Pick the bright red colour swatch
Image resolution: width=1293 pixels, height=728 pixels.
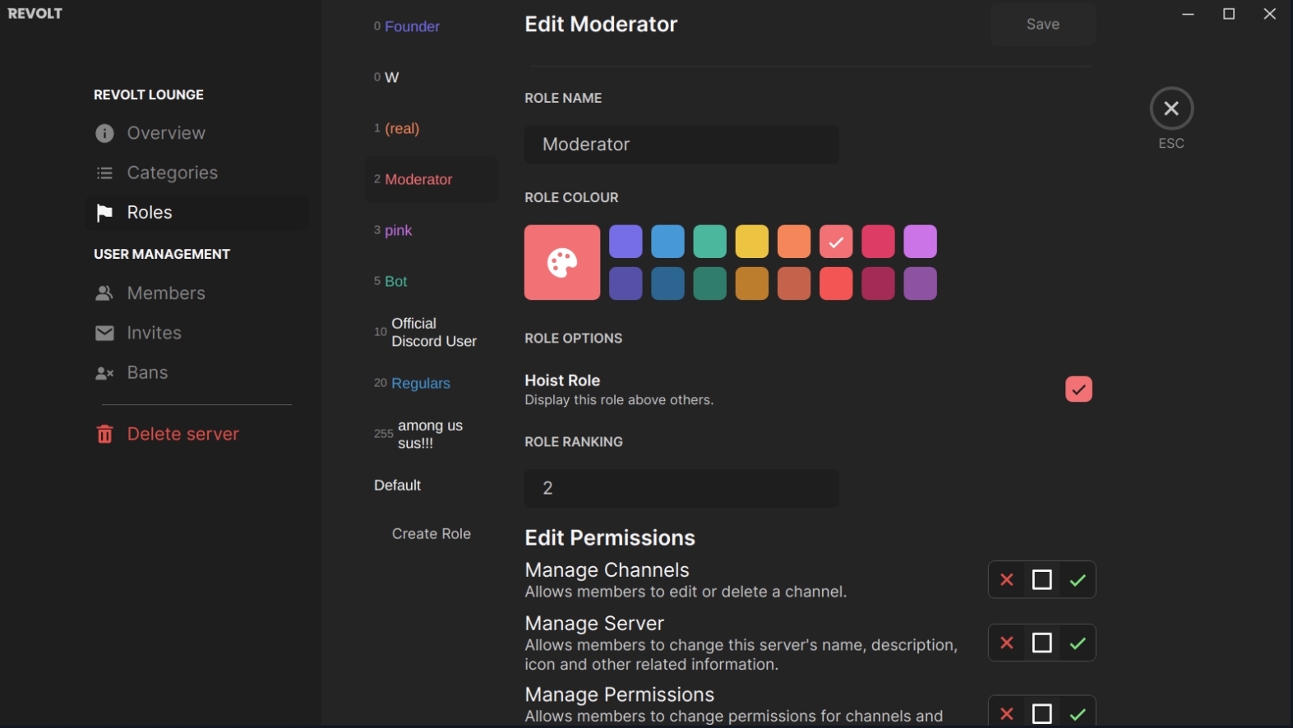tap(836, 283)
